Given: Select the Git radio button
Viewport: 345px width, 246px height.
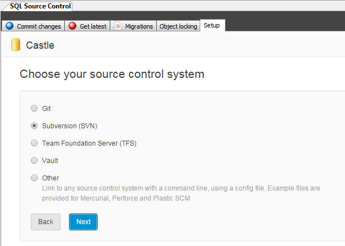Looking at the screenshot, I should (x=35, y=109).
